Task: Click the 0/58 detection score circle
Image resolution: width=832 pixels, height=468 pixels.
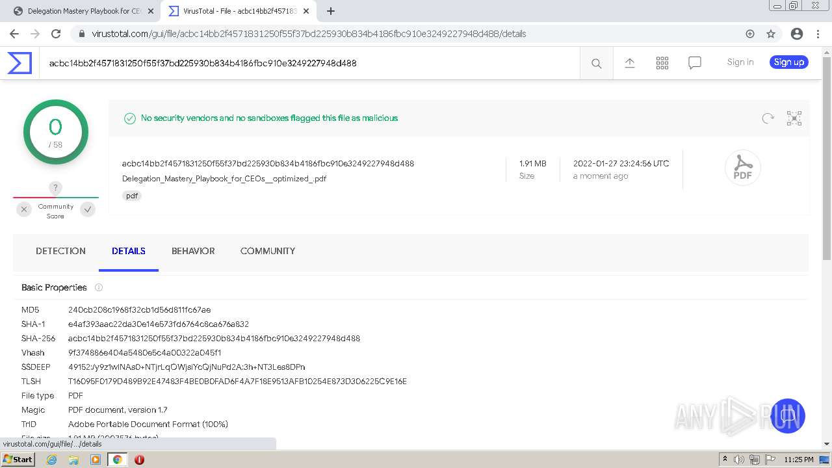Action: 55,133
